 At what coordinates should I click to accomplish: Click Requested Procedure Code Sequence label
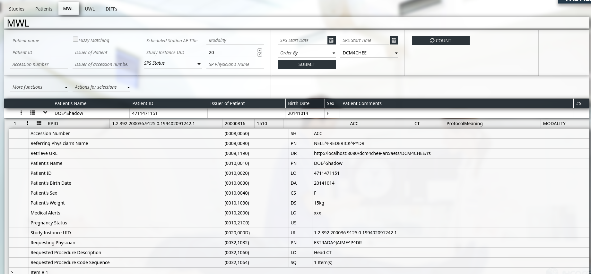tap(70, 262)
